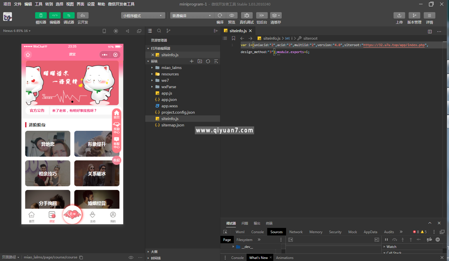The height and width of the screenshot is (261, 449).
Task: Open app.json file in explorer
Action: (169, 99)
